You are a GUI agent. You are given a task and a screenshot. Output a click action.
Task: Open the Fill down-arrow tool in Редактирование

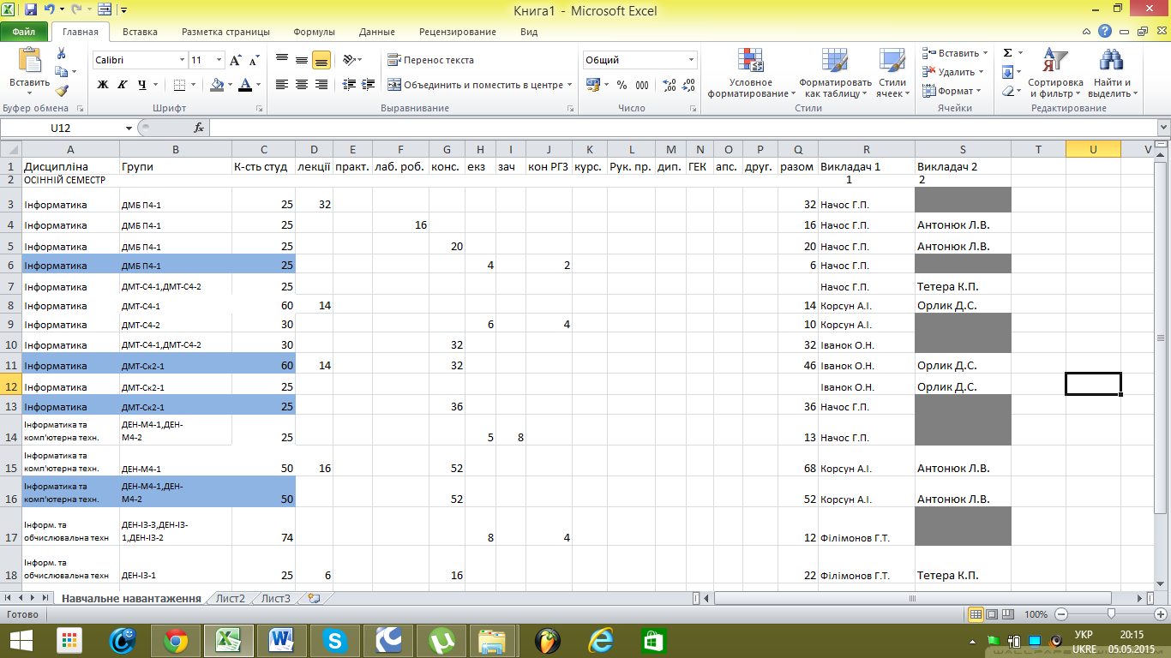1008,72
